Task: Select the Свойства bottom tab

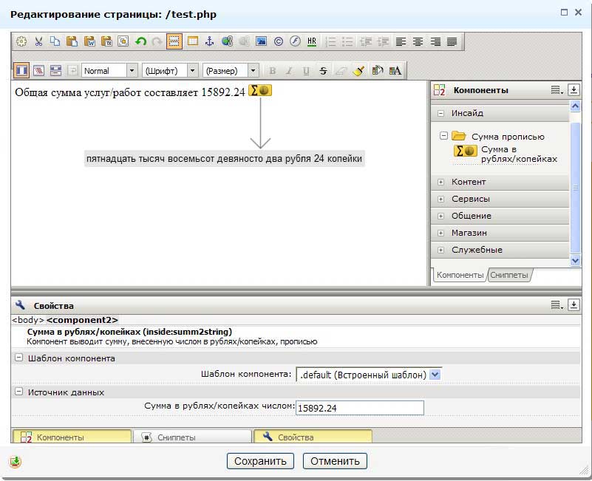Action: point(312,437)
